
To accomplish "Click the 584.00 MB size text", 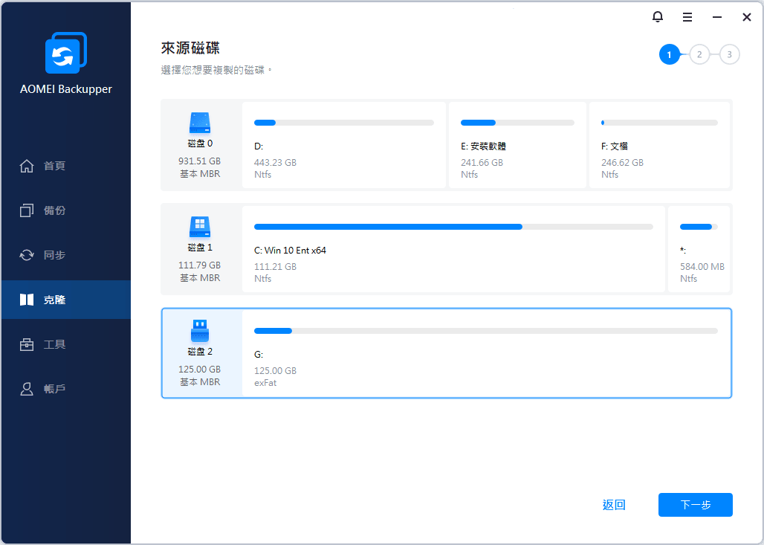I will (702, 267).
